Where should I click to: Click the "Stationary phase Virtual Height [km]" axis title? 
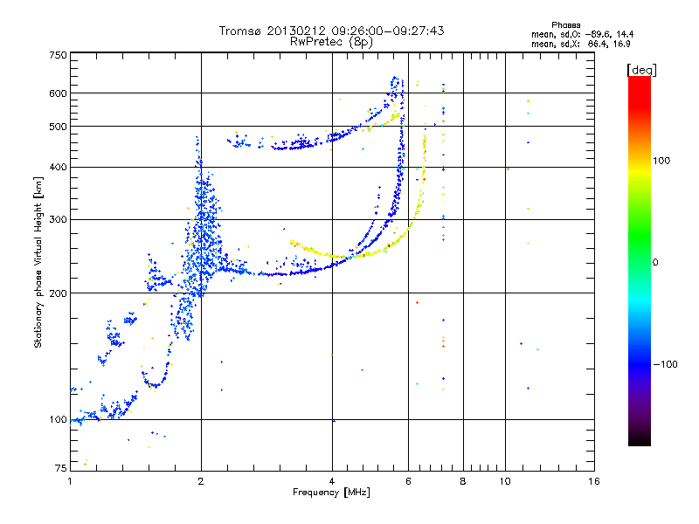click(x=38, y=262)
